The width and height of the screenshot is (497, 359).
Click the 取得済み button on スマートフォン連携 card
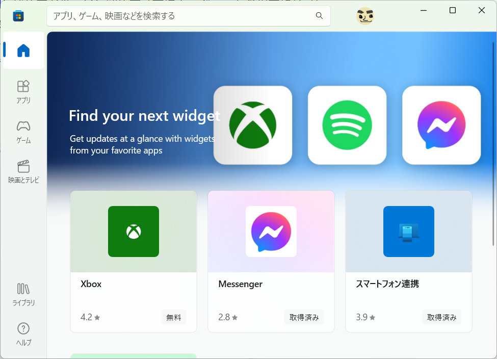tap(441, 317)
